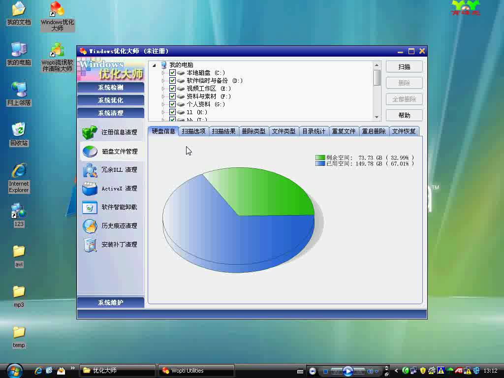Screen dimensions: 504x378
Task: Switch to the 扫描选项 tab
Action: pyautogui.click(x=193, y=131)
